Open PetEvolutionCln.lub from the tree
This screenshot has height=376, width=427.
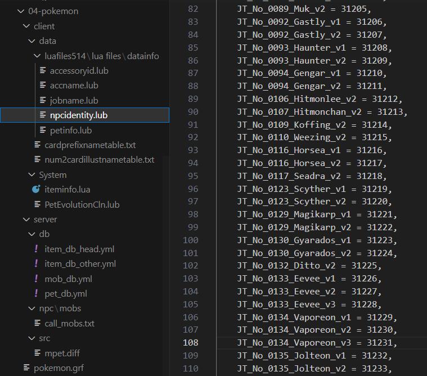pyautogui.click(x=82, y=204)
